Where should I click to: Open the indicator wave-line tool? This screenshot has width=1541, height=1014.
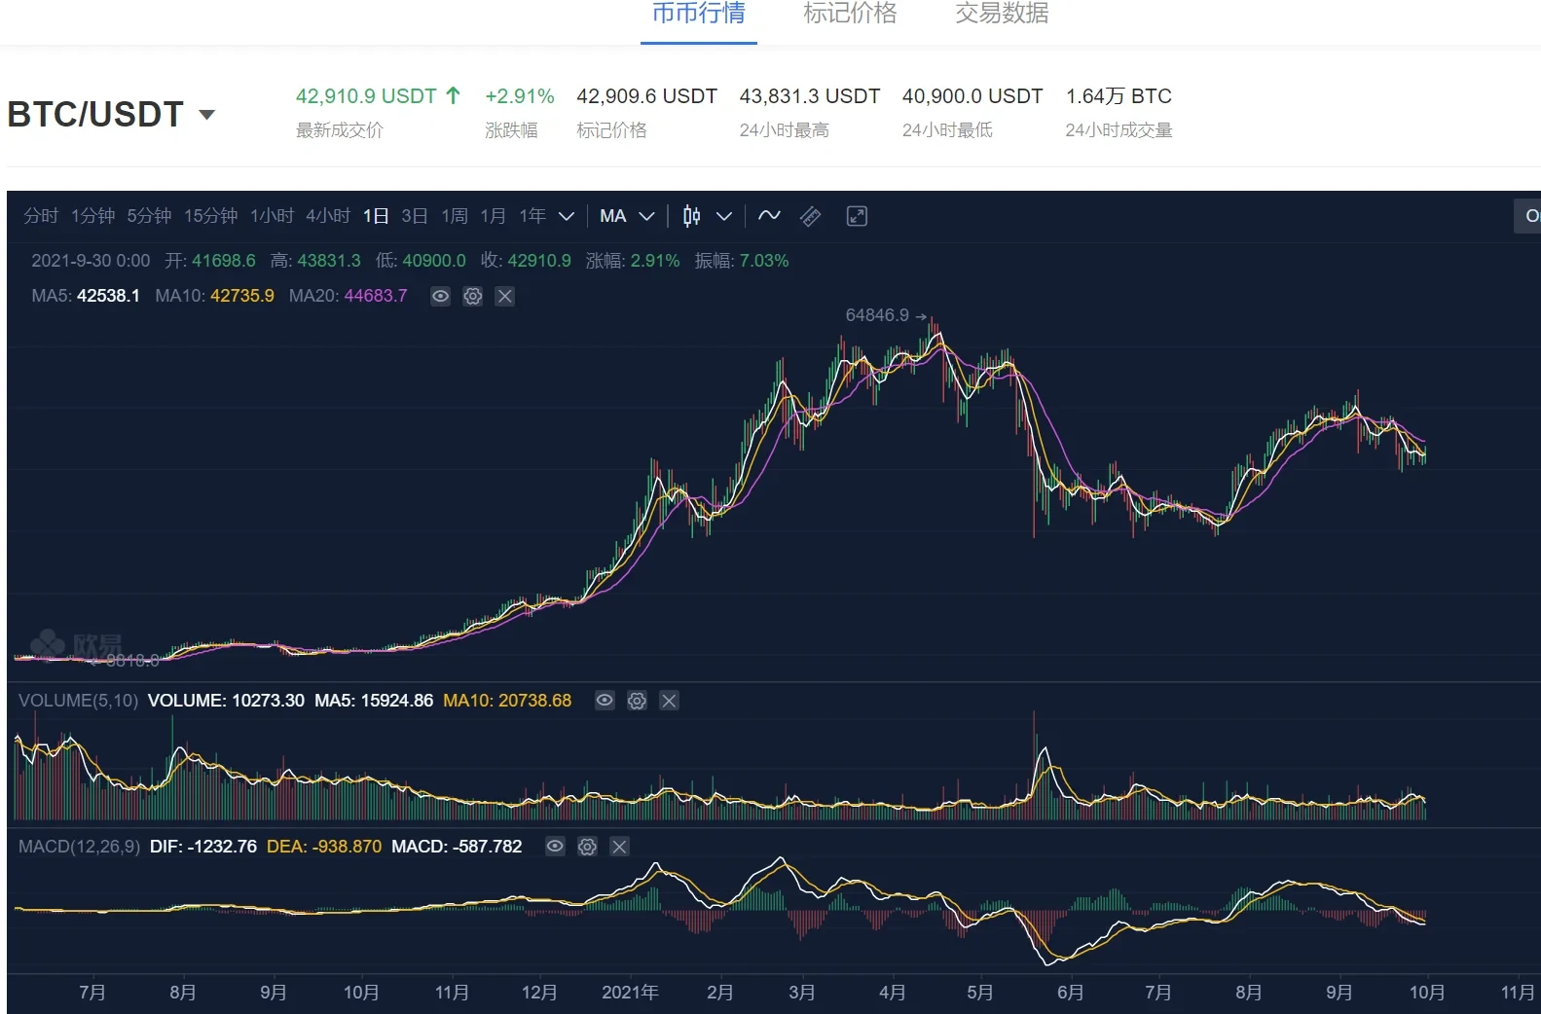tap(769, 216)
